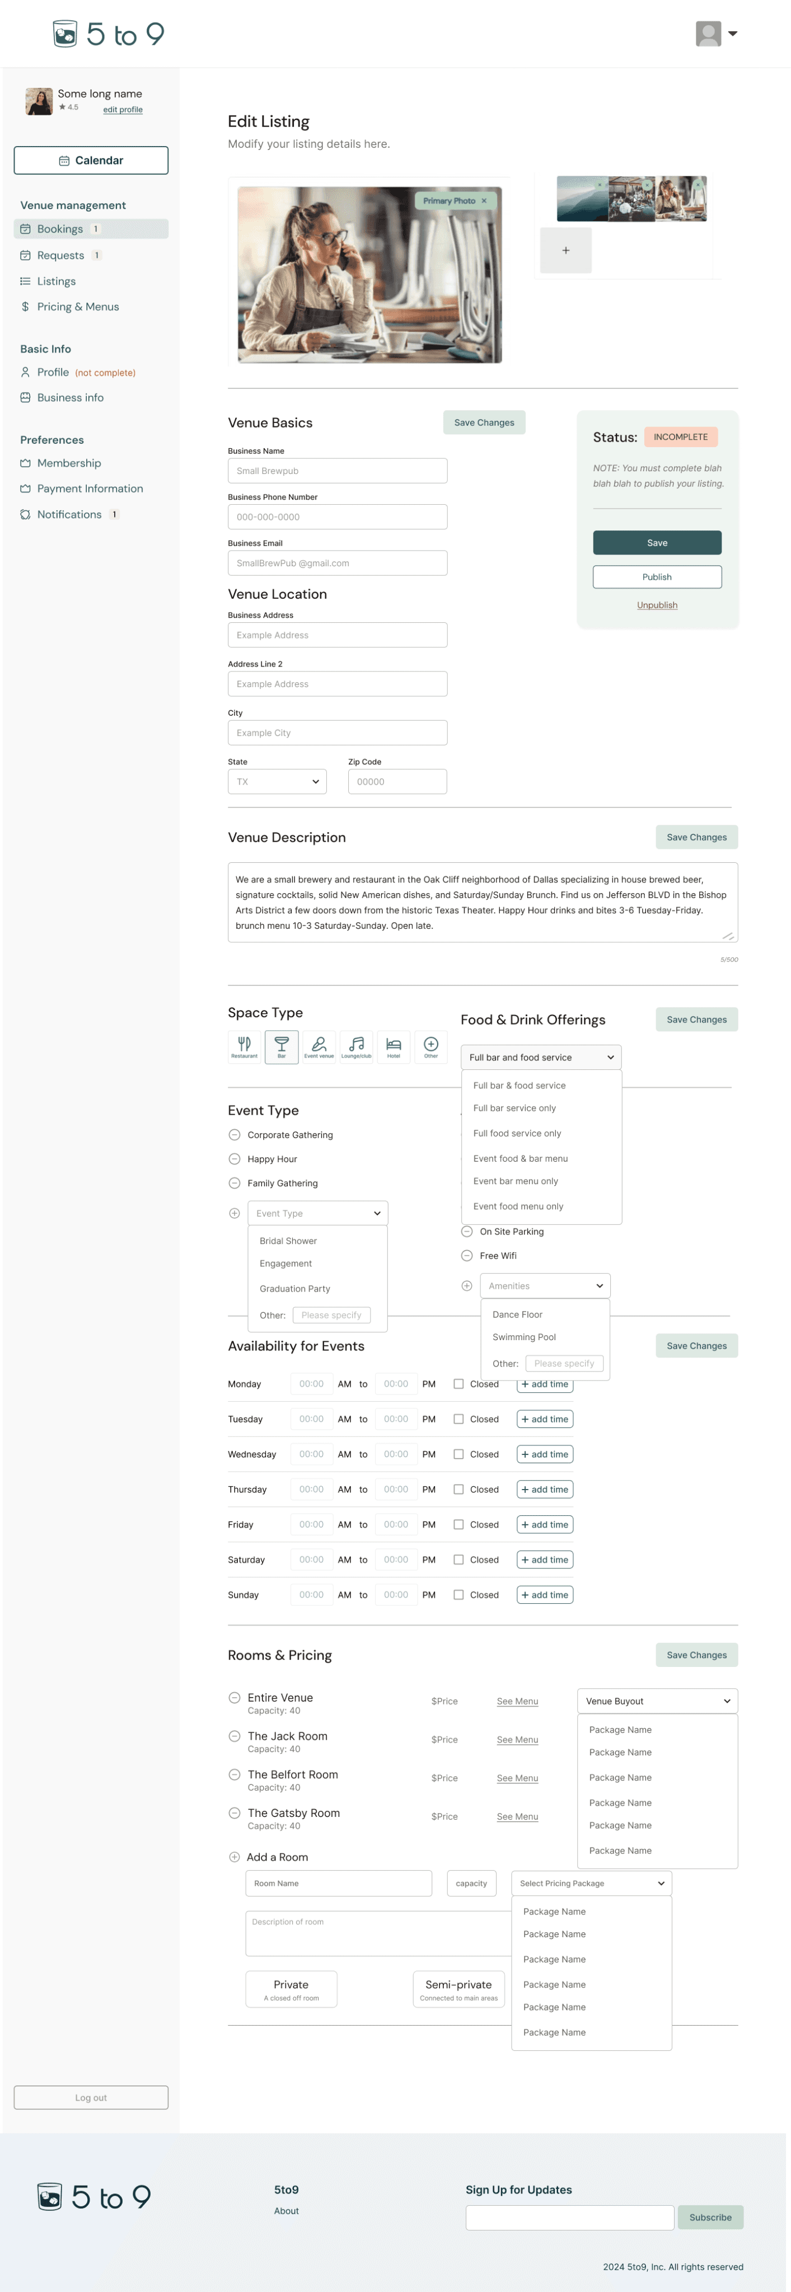Select Graduation Party from event list
The image size is (791, 2292).
click(294, 1288)
